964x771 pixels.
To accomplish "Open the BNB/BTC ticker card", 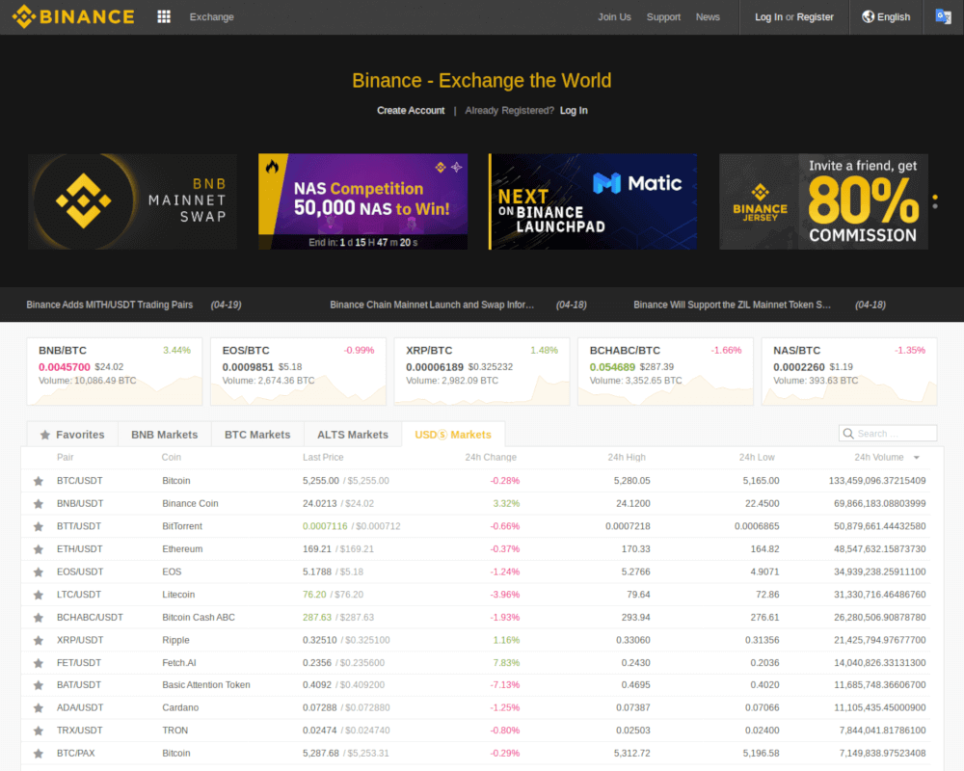I will click(x=115, y=371).
